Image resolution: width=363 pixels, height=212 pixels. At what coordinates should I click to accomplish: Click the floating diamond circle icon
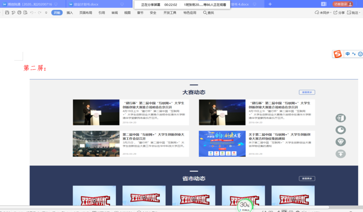pyautogui.click(x=341, y=142)
